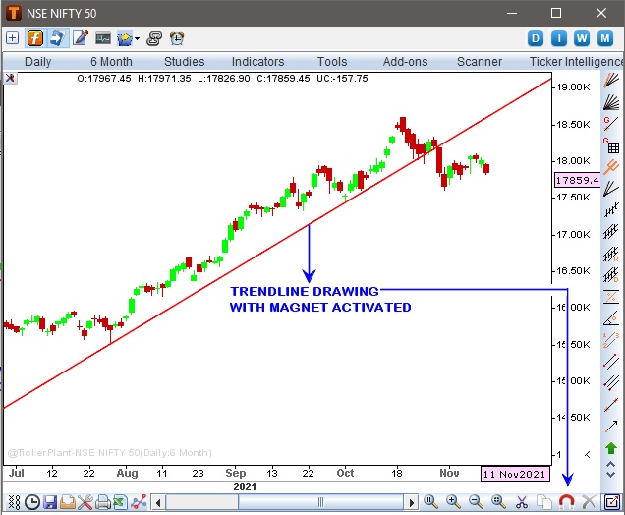
Task: Switch to Intraday timeframe with I button
Action: coord(559,38)
